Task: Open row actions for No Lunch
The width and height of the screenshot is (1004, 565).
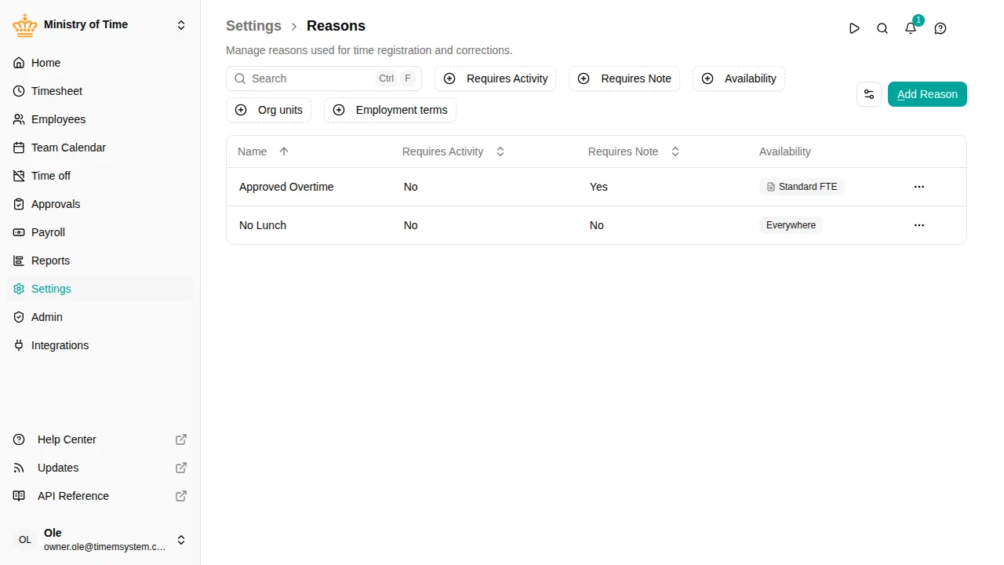Action: click(919, 225)
